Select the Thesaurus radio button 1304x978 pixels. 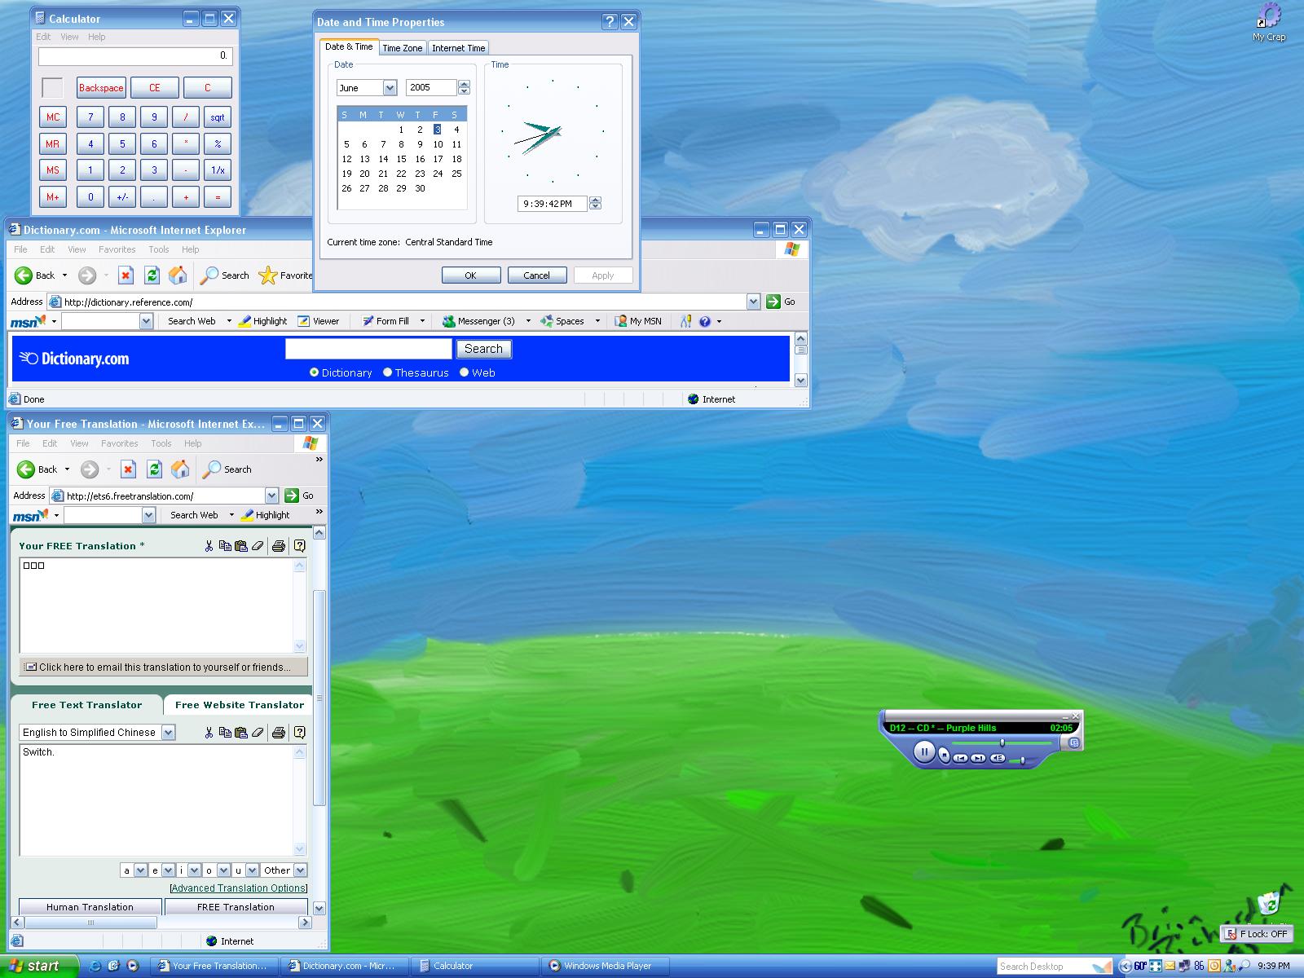tap(387, 372)
